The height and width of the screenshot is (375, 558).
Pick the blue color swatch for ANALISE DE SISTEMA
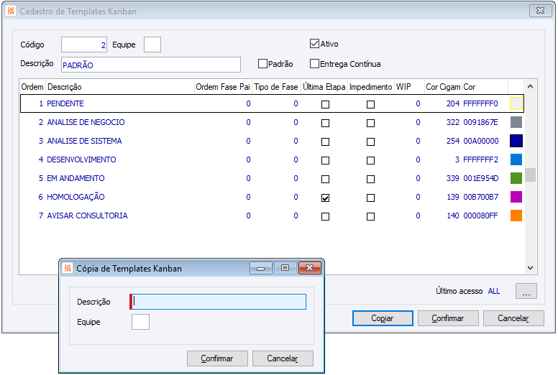(516, 141)
